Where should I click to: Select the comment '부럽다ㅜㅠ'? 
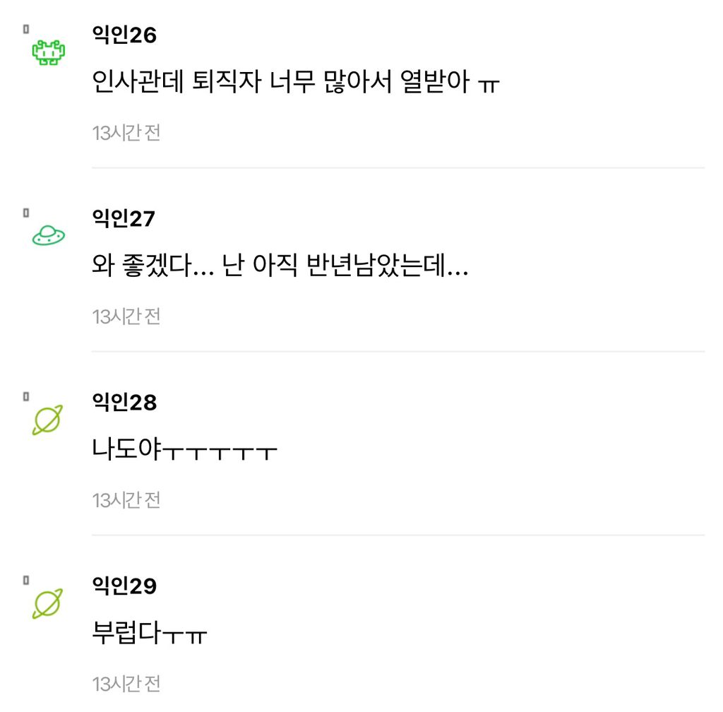click(150, 632)
